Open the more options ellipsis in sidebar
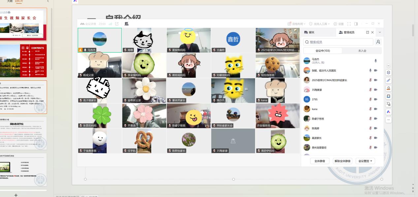Image resolution: width=418 pixels, height=197 pixels. (x=388, y=120)
